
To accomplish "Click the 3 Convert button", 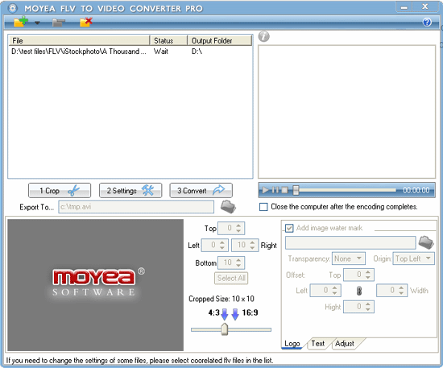I will pos(201,191).
